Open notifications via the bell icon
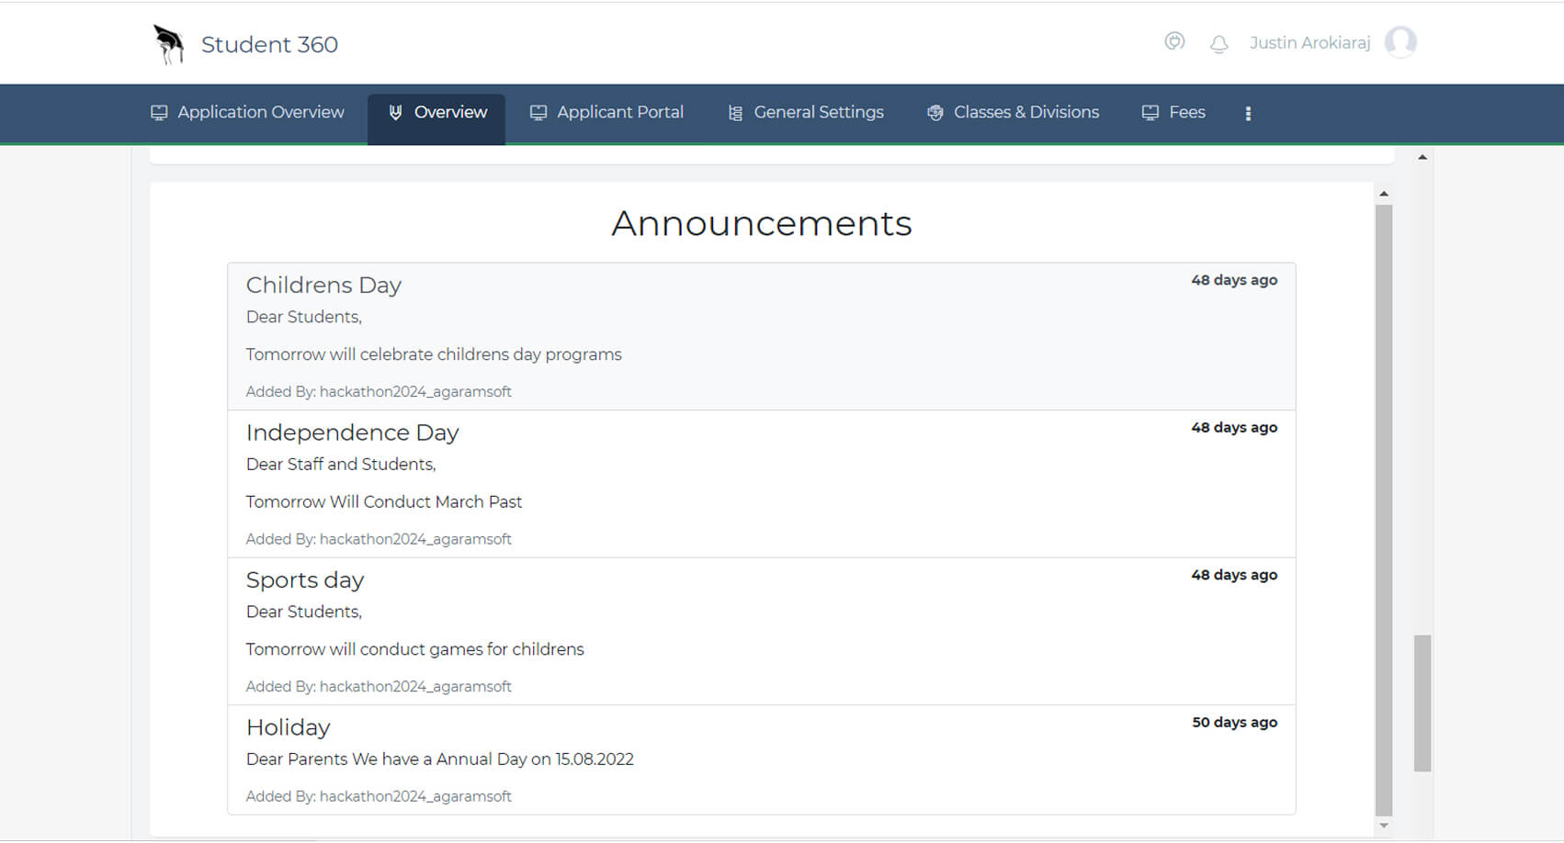1564x843 pixels. (x=1218, y=42)
